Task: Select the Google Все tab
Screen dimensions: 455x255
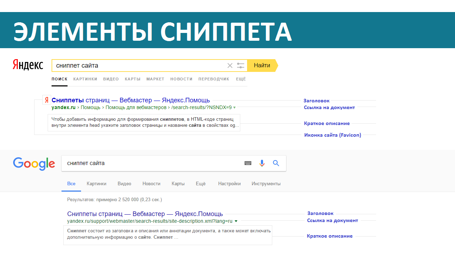Action: point(71,183)
